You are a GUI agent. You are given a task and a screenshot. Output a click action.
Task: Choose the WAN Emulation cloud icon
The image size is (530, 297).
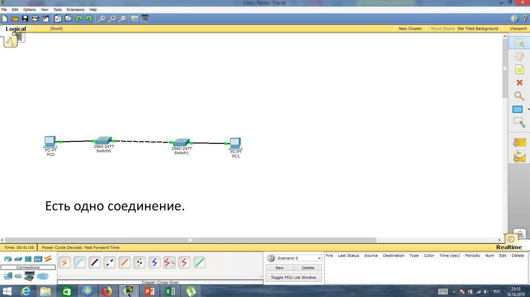pos(18,276)
